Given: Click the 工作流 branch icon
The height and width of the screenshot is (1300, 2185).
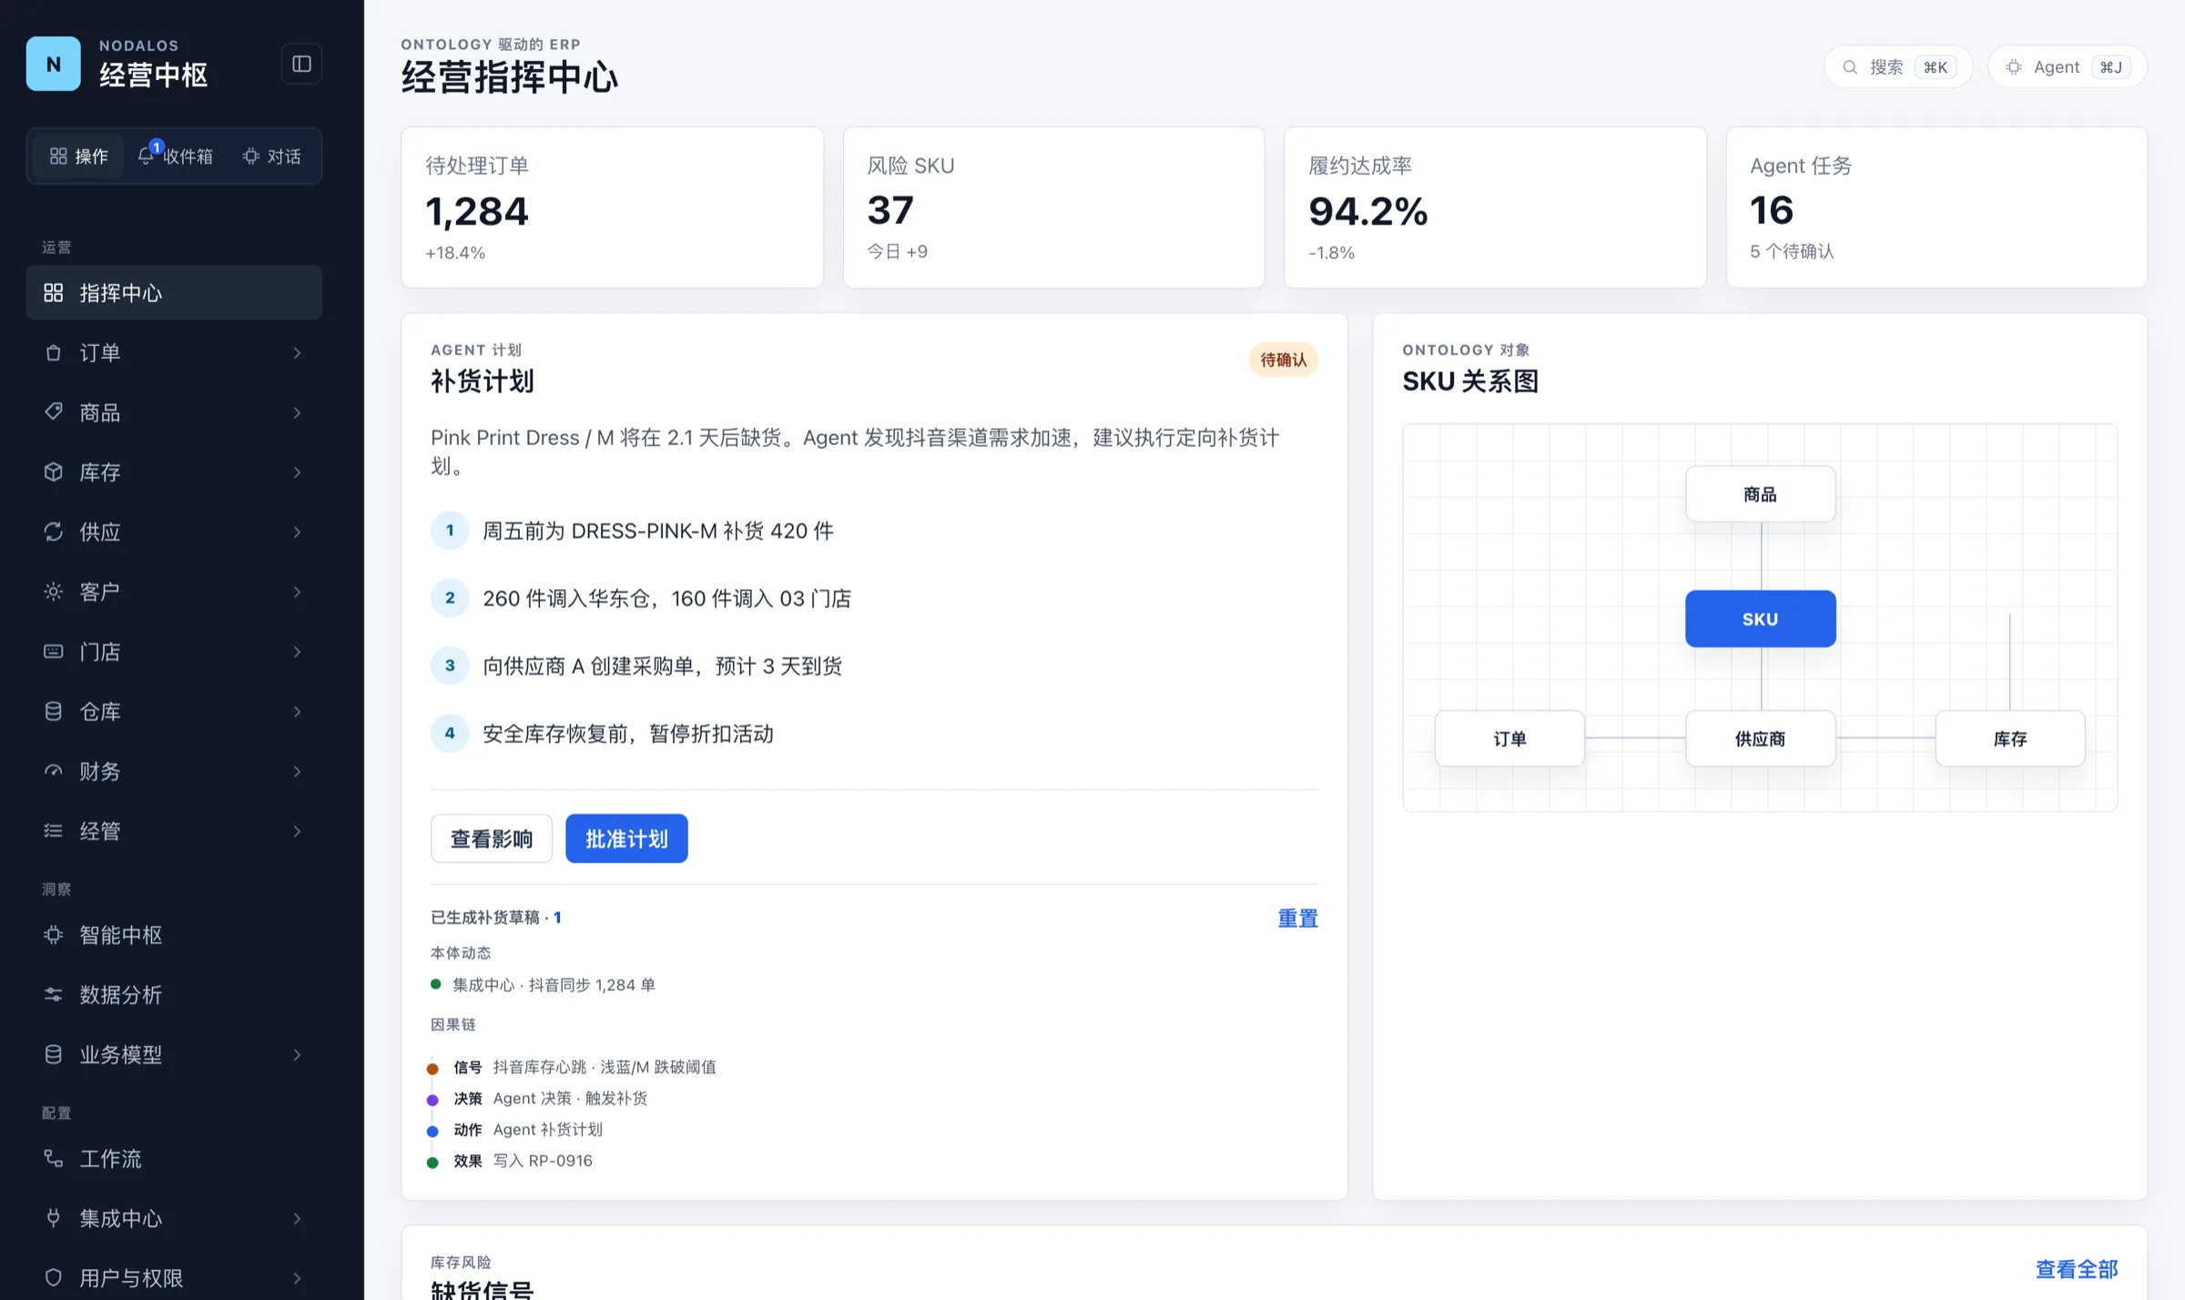Looking at the screenshot, I should coord(54,1158).
